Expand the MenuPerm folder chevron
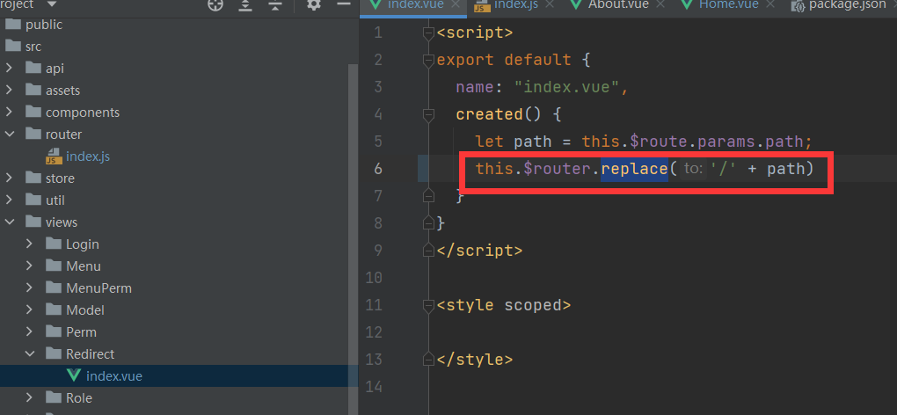The image size is (897, 415). [x=30, y=288]
